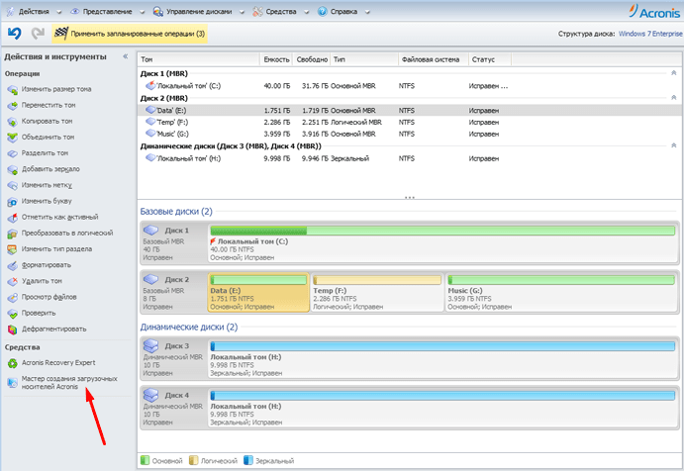
Task: Click the Диск 4 dynamic disk icon
Action: pos(150,395)
